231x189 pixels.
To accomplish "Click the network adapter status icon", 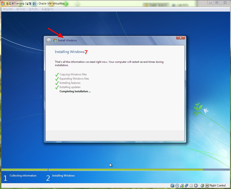I will [x=186, y=186].
